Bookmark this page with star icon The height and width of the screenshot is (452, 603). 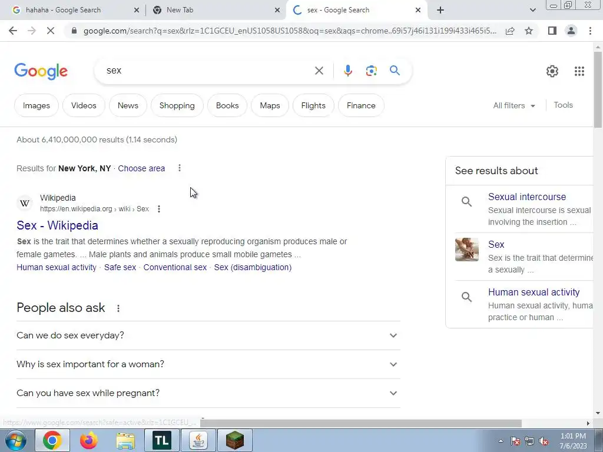click(x=529, y=31)
